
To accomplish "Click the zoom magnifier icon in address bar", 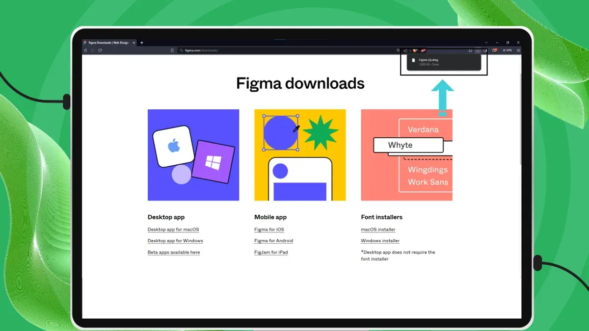I will click(x=398, y=51).
